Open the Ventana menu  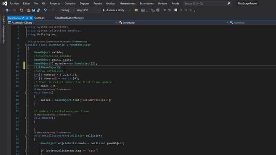tap(163, 3)
